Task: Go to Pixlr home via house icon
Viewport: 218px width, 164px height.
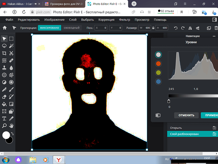Action: coord(5,28)
